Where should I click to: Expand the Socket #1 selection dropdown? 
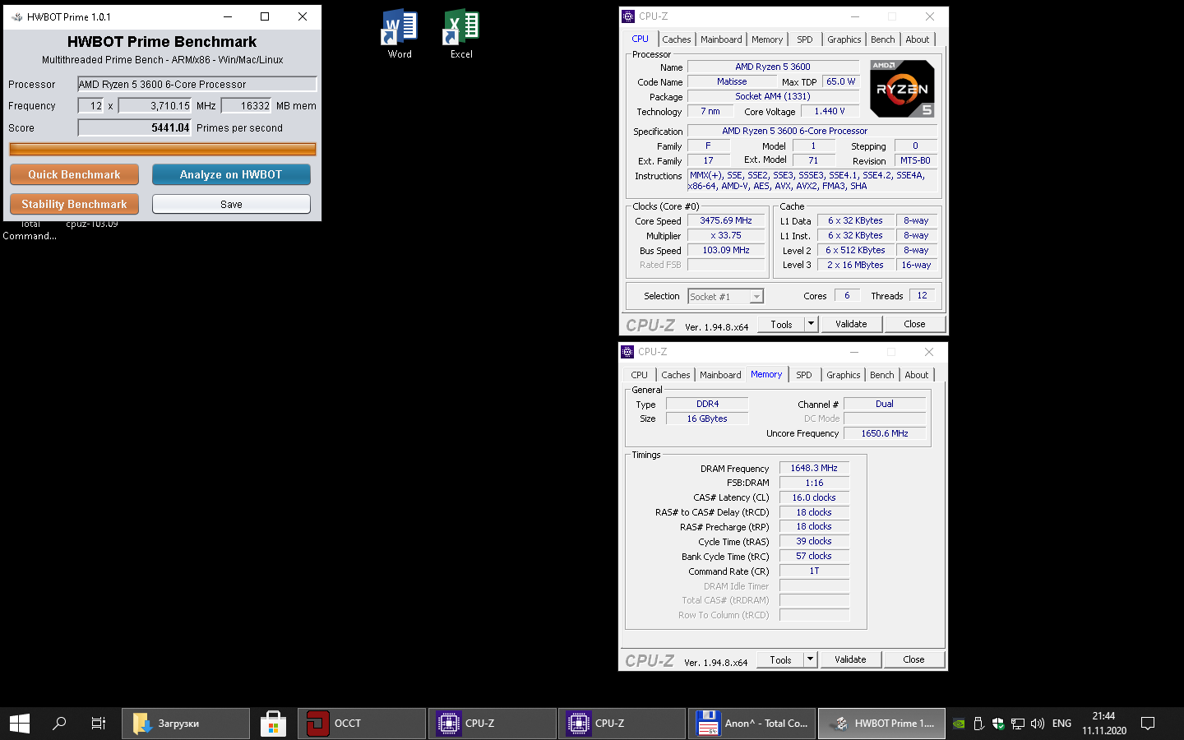click(x=756, y=297)
